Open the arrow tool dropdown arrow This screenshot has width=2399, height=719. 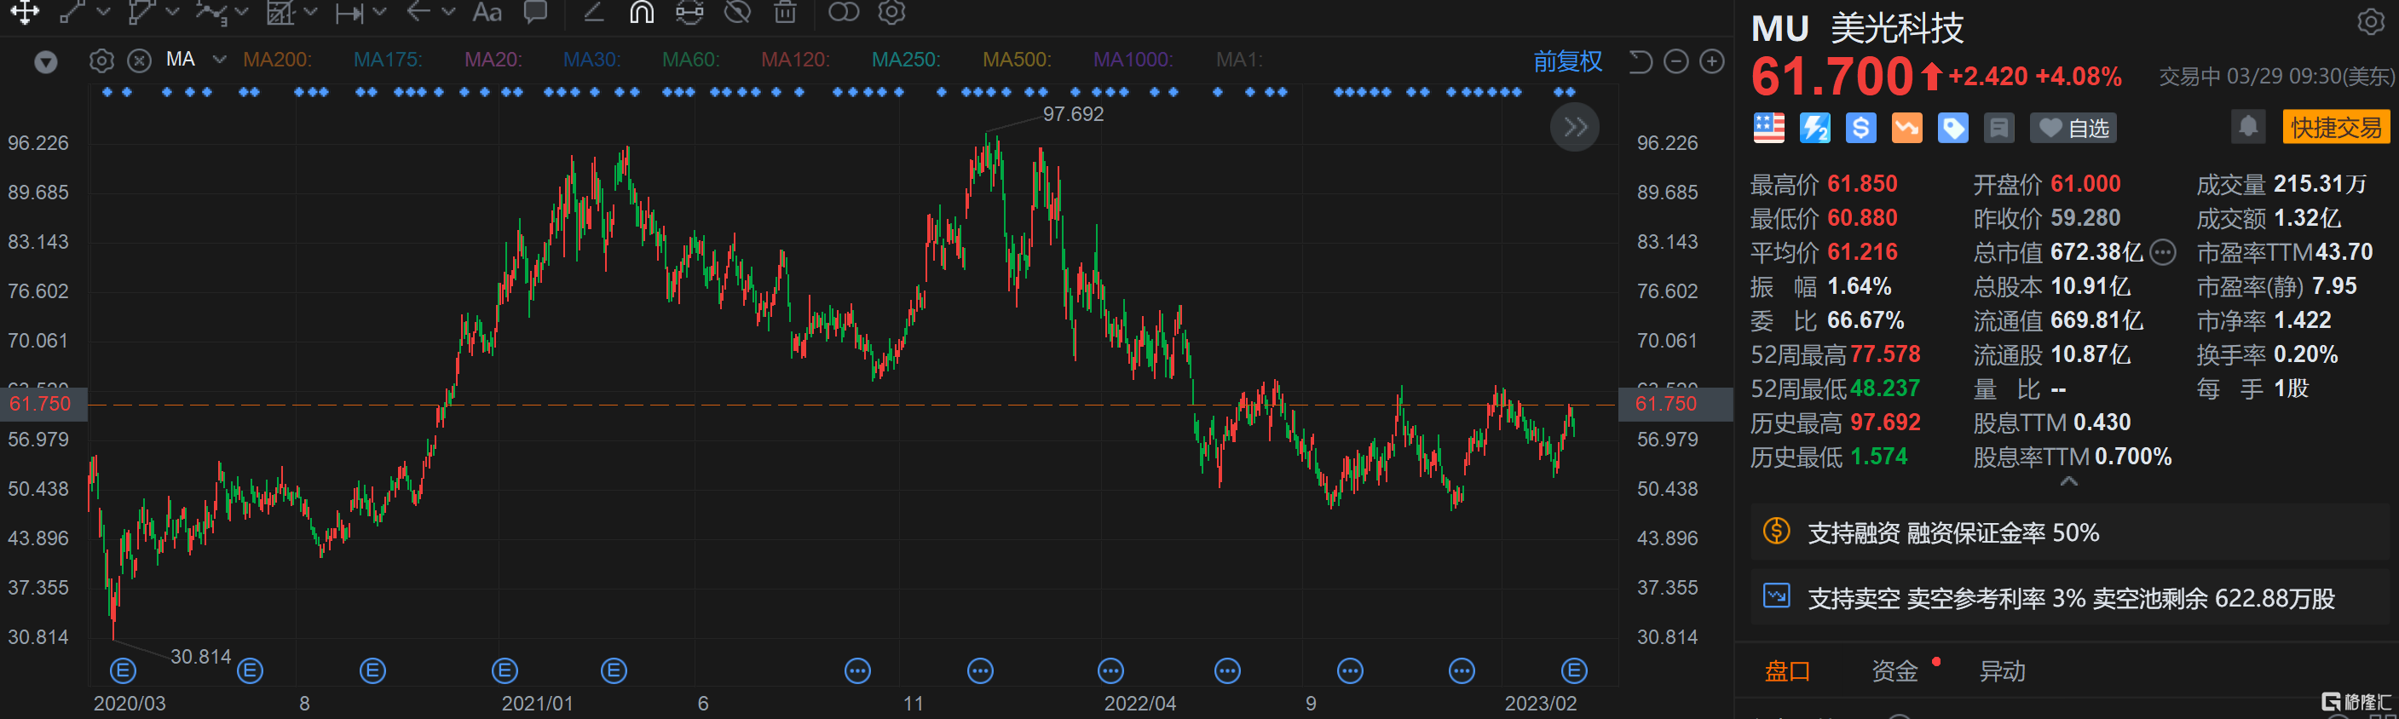point(448,12)
